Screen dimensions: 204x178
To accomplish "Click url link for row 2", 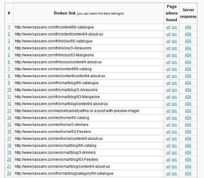I will pyautogui.click(x=168, y=34).
